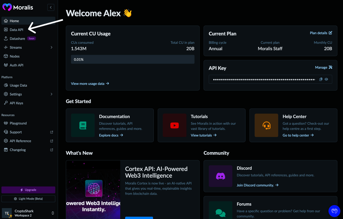Reveal the API key with eye icon

326,79
